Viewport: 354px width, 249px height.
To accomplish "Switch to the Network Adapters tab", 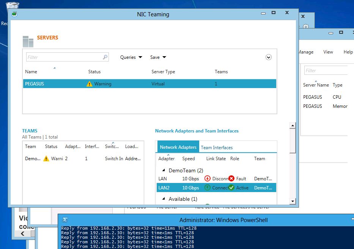I will pos(178,147).
